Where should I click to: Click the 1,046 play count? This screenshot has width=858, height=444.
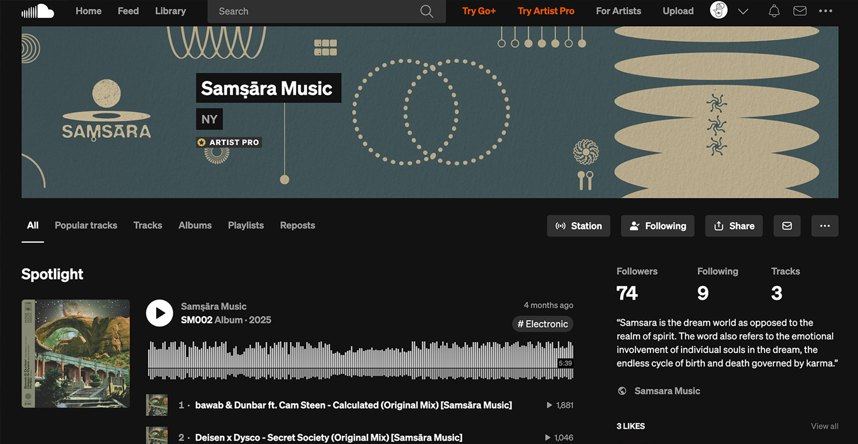click(559, 438)
